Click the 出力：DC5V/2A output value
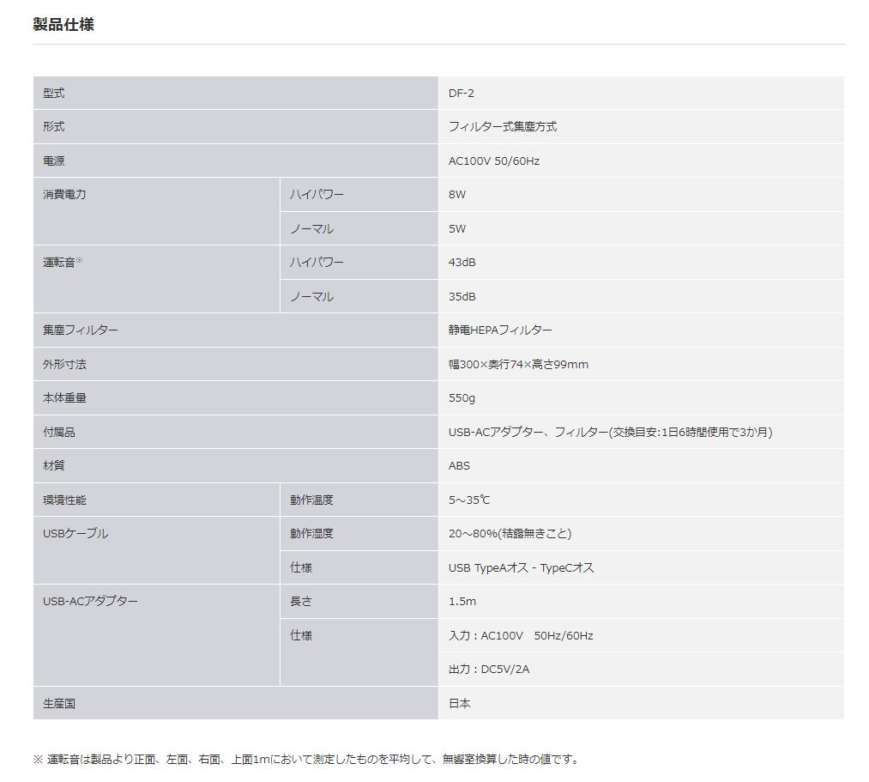This screenshot has width=869, height=782. 489,669
